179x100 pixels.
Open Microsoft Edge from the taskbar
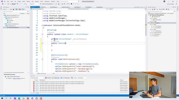pyautogui.click(x=19, y=98)
